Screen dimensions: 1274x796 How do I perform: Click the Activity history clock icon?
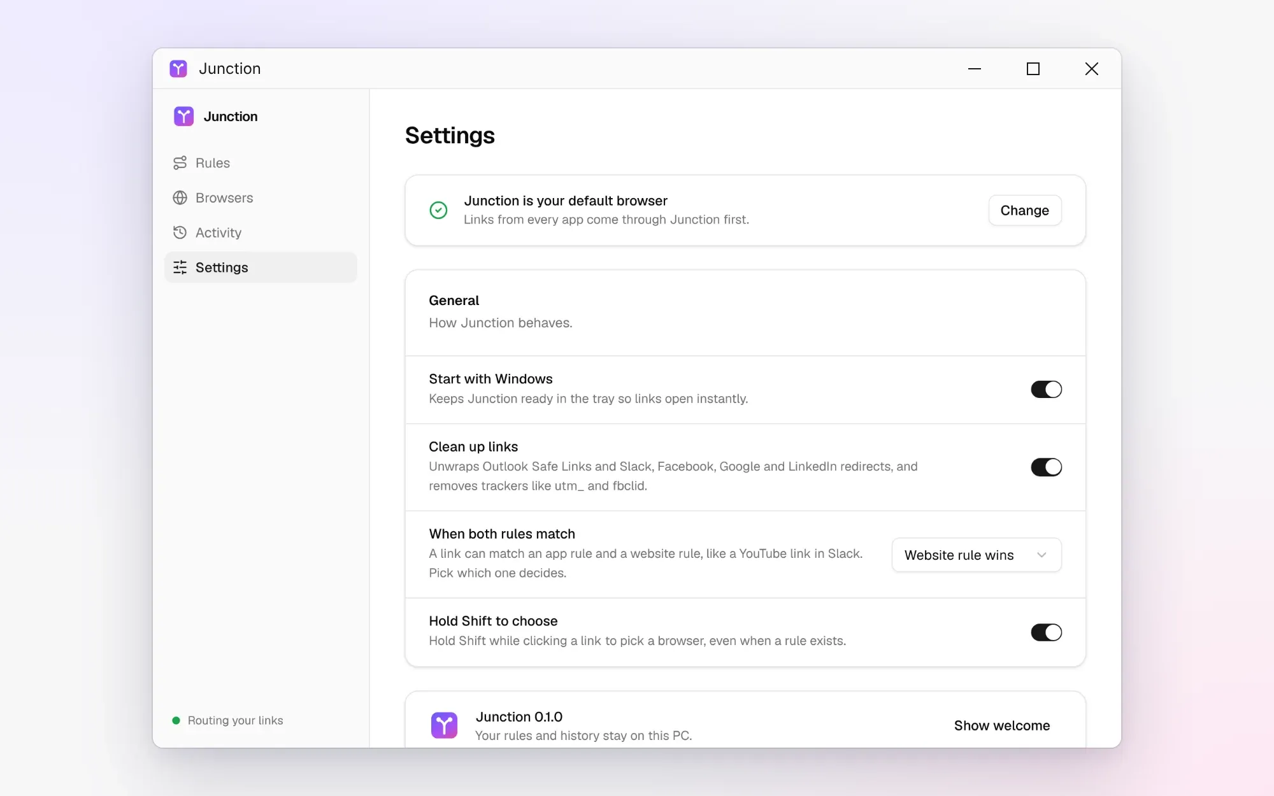[180, 232]
